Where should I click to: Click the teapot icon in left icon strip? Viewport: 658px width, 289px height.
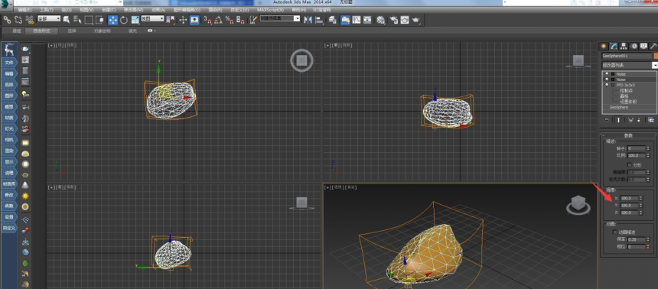coord(25,50)
